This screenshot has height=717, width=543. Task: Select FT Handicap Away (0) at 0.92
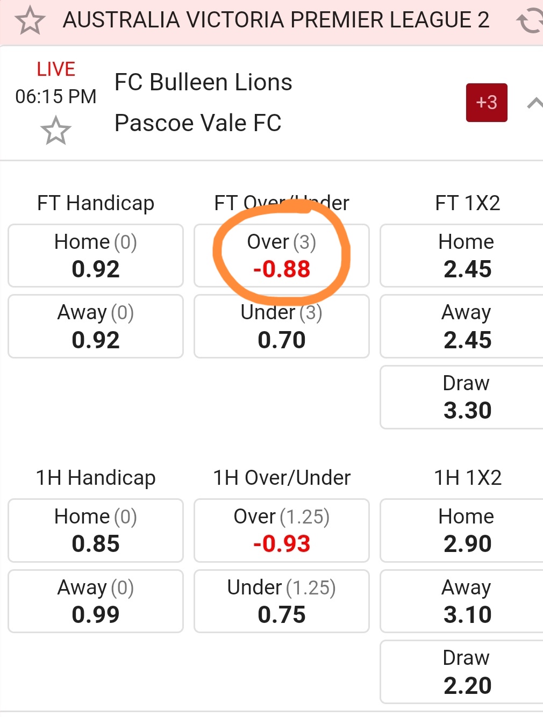tap(96, 326)
